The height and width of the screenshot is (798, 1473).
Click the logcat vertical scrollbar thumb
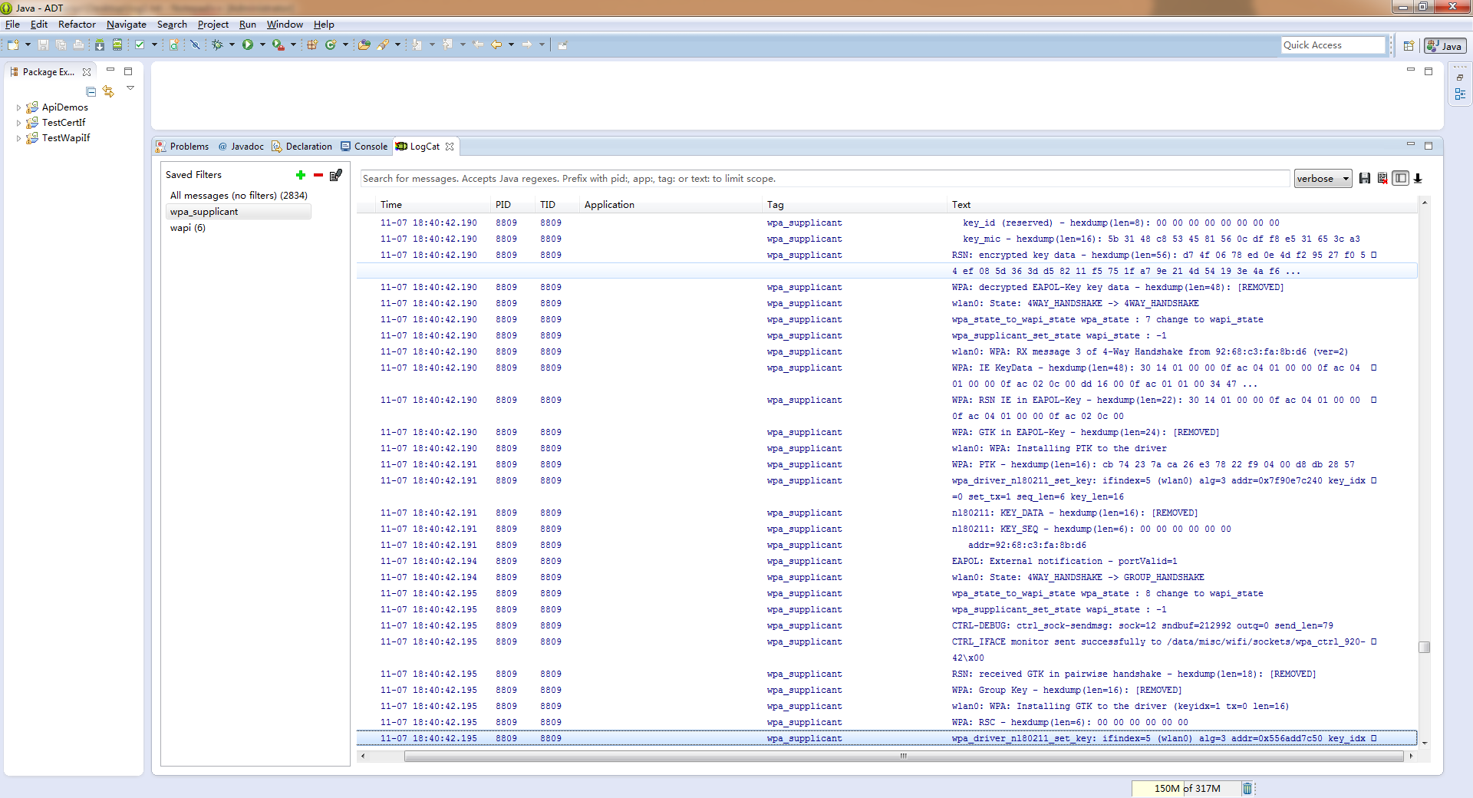point(1425,648)
